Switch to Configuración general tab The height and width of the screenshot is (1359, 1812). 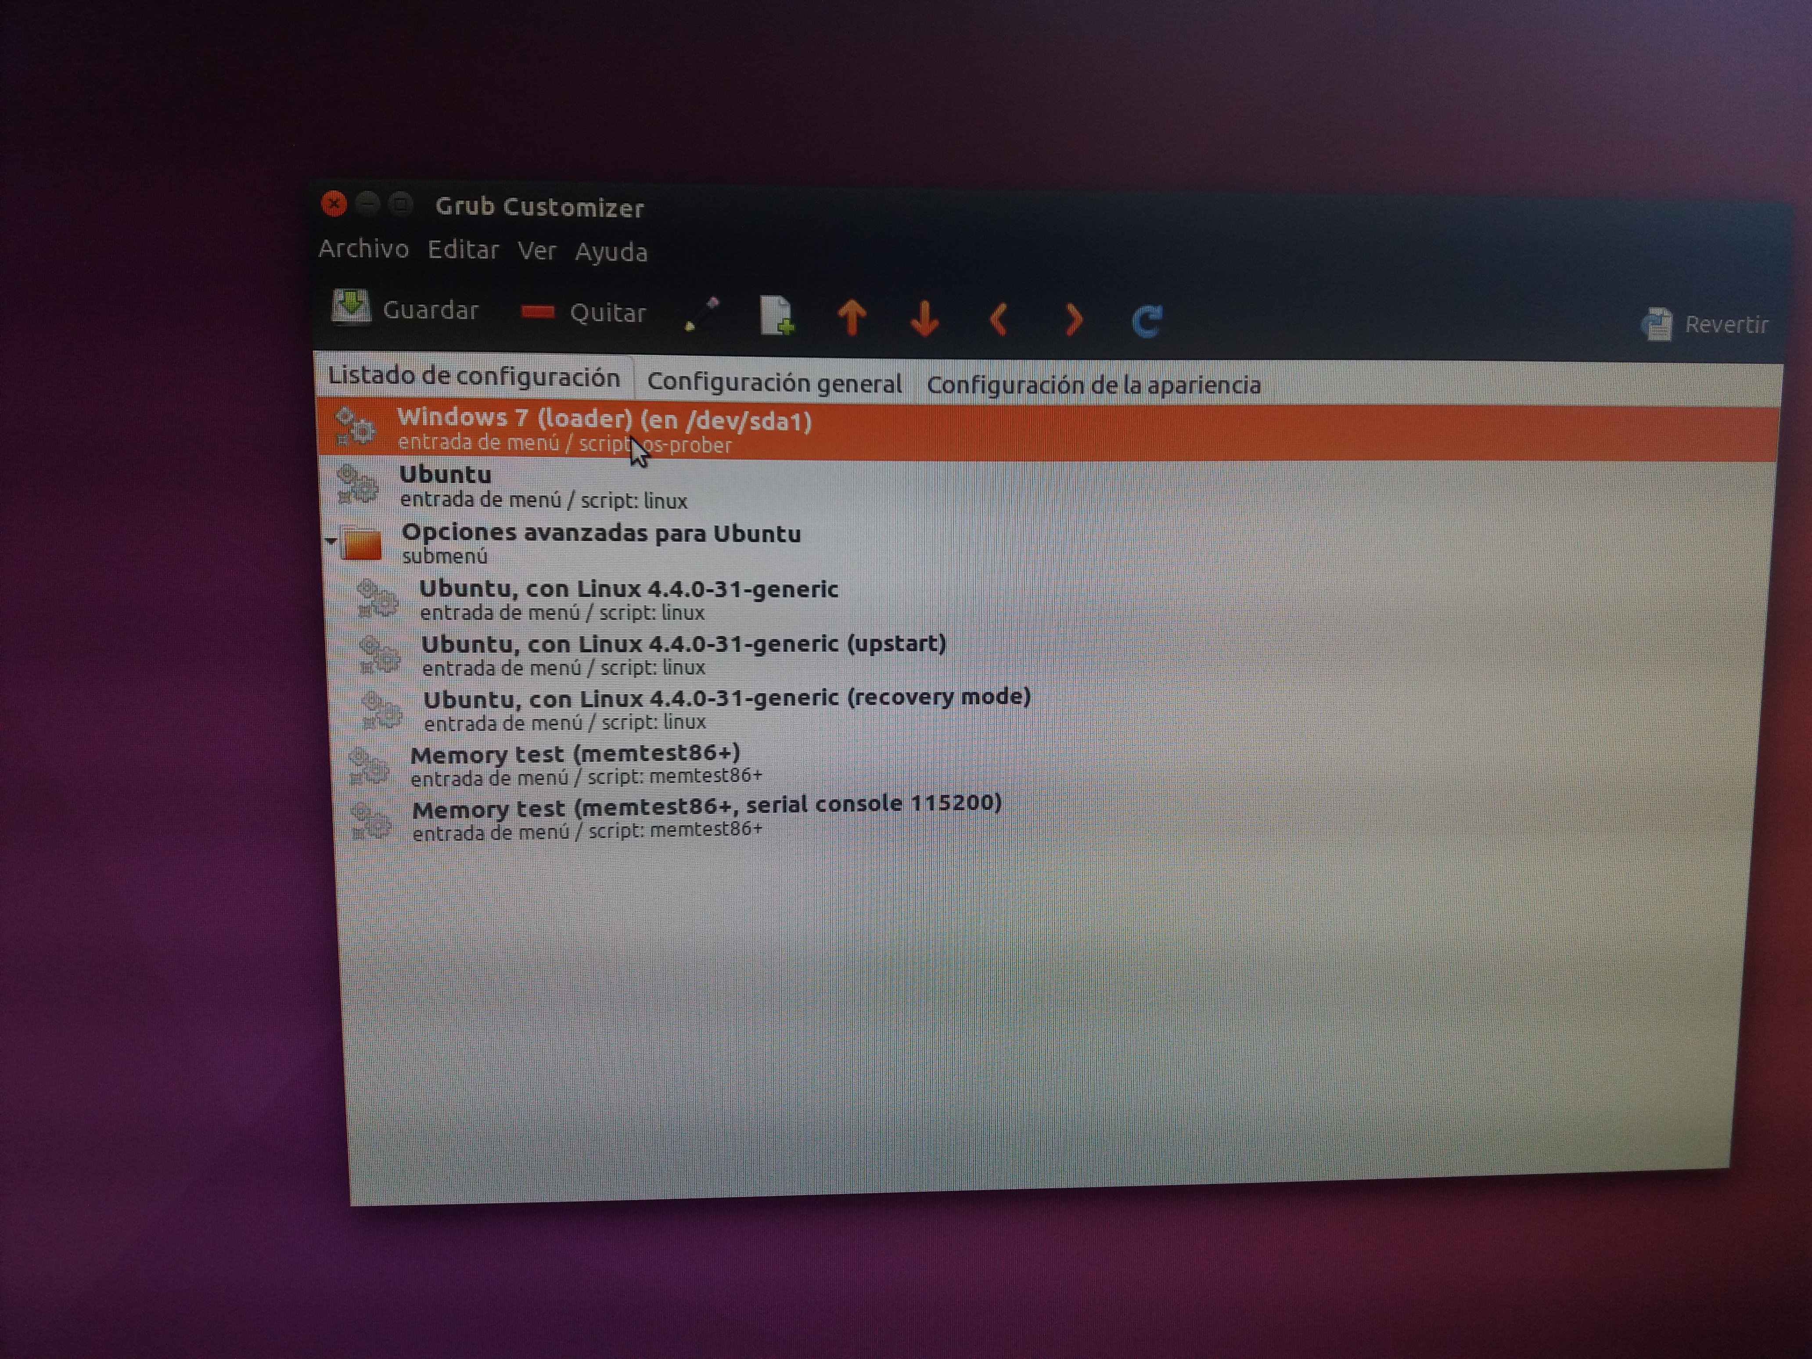coord(774,383)
